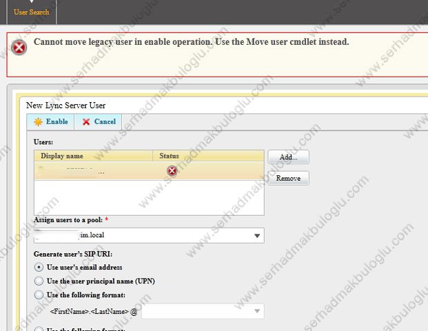Click the New Lync Server User title
428x331 pixels.
pos(65,106)
